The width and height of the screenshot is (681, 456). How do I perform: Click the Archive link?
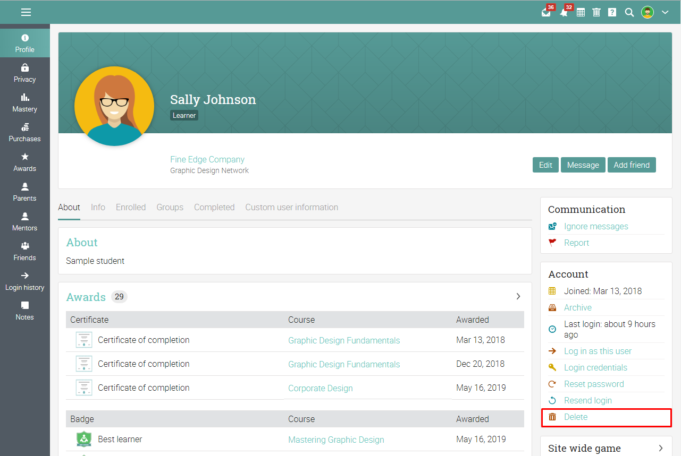point(578,308)
